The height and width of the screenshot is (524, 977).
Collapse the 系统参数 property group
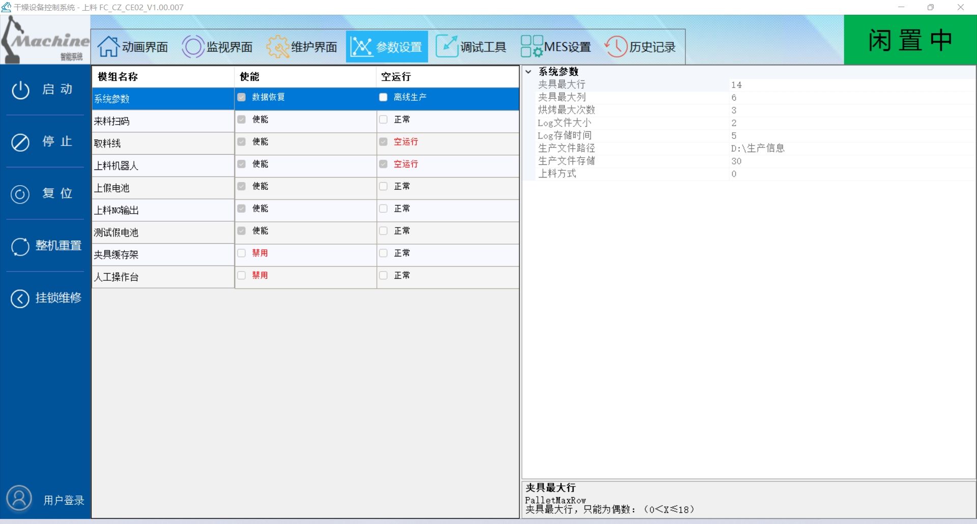[529, 72]
